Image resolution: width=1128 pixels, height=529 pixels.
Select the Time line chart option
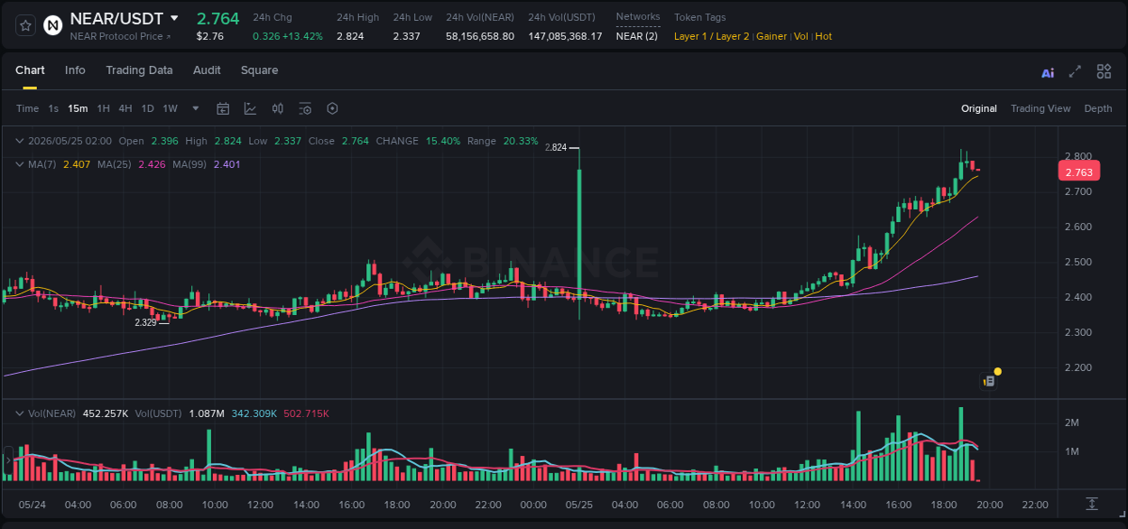click(x=27, y=108)
